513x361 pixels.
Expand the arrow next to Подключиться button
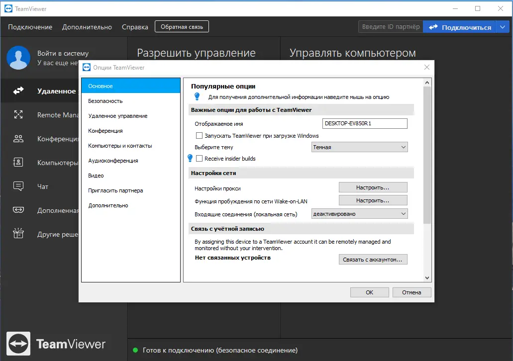point(503,27)
